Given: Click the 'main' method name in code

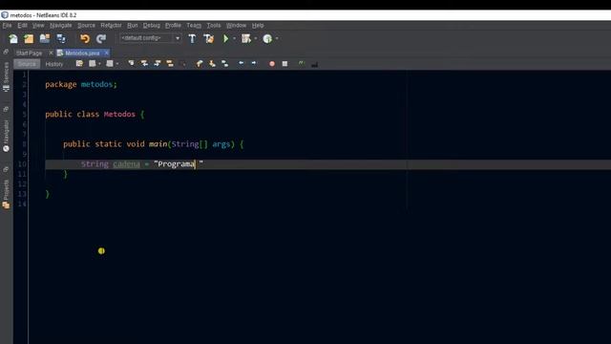Looking at the screenshot, I should click(x=158, y=144).
